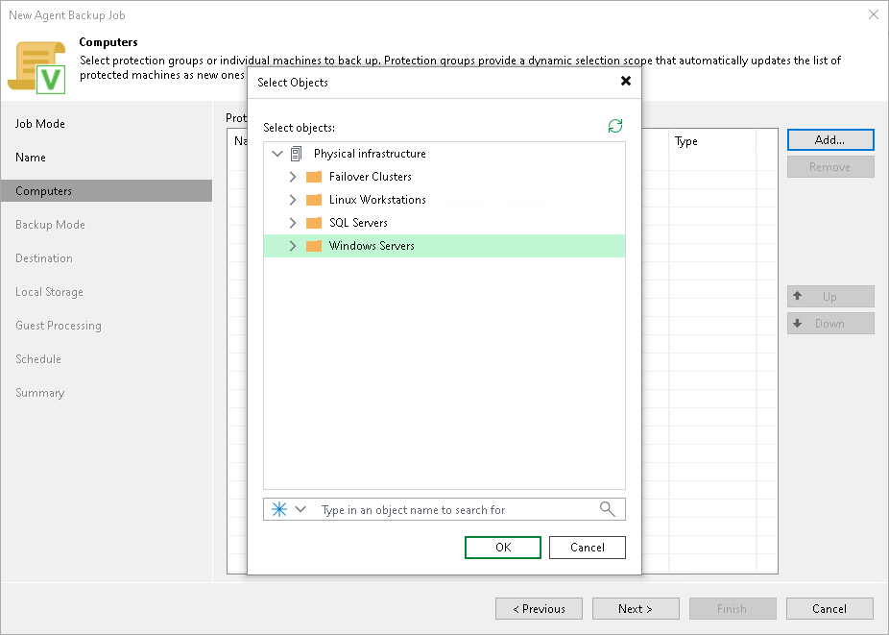889x635 pixels.
Task: Open the Job Mode wizard step
Action: 107,124
